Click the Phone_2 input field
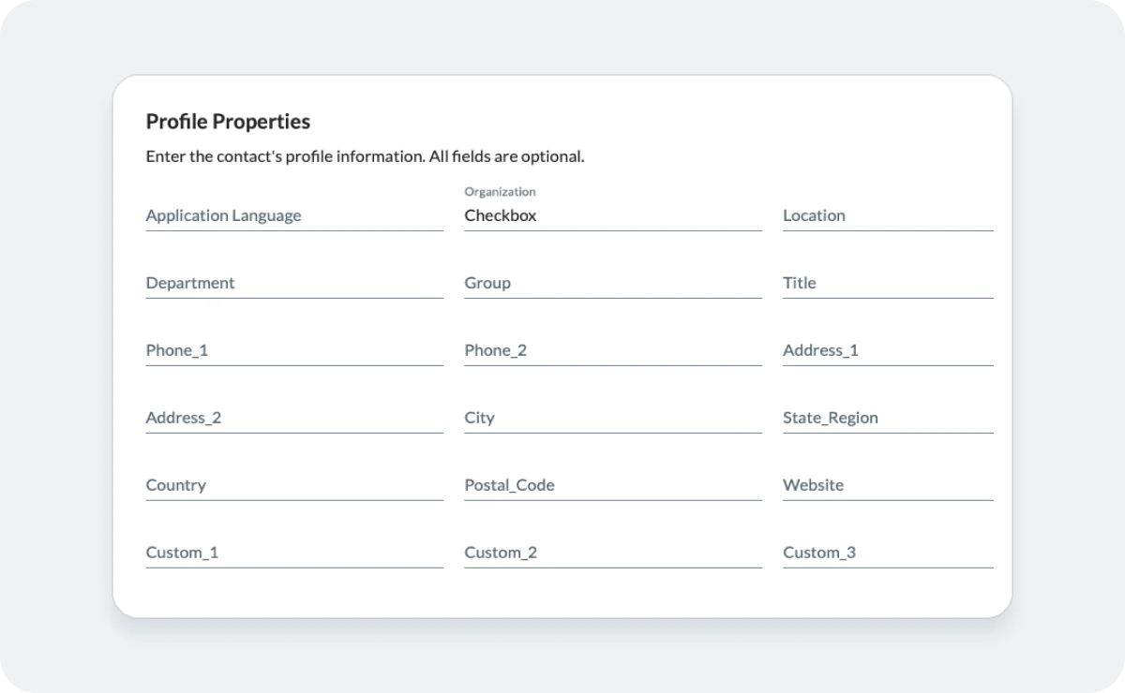This screenshot has height=693, width=1125. click(x=613, y=350)
